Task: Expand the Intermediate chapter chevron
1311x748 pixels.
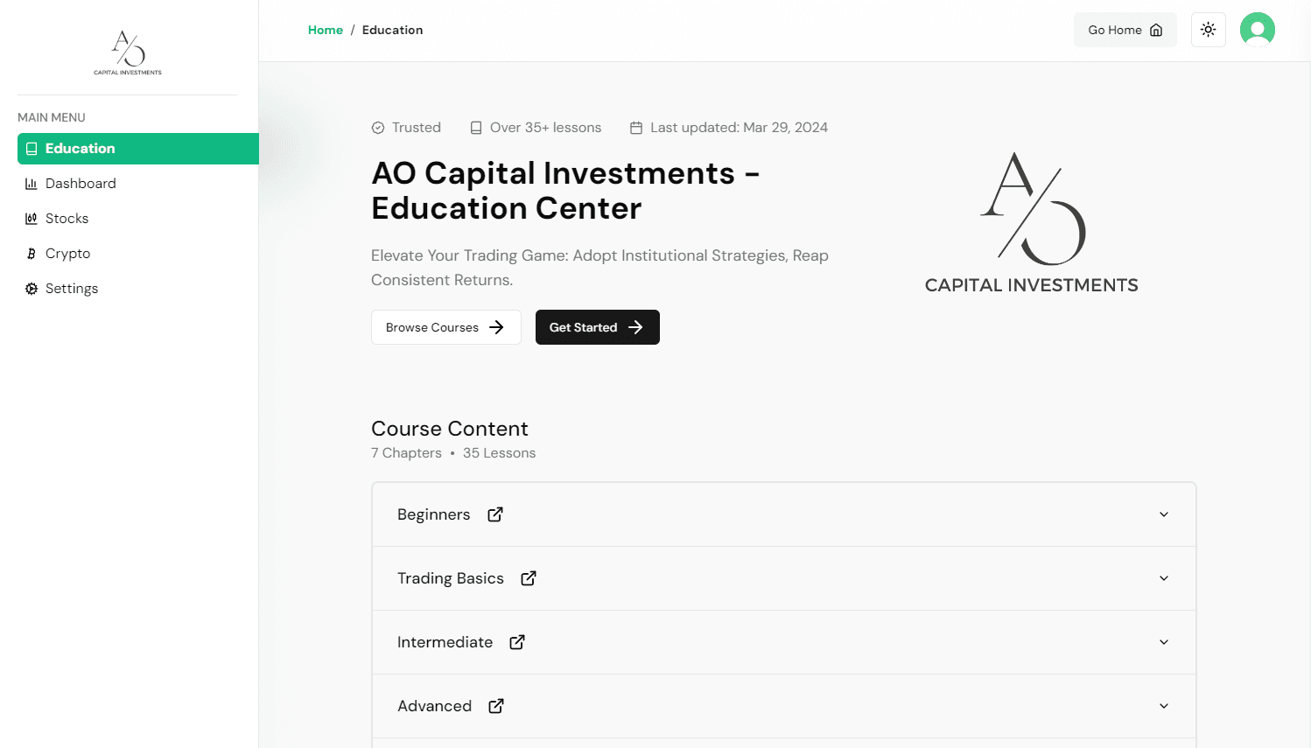Action: (1164, 642)
